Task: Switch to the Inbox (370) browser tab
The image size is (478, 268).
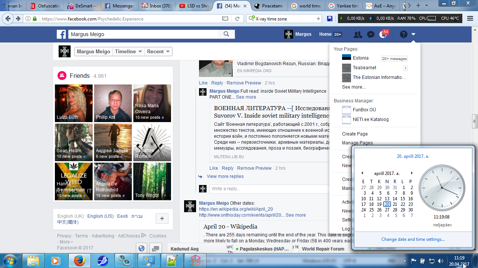Action: [156, 6]
